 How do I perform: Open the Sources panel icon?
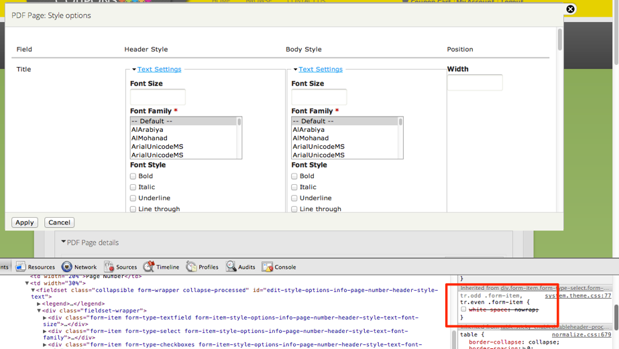click(109, 267)
